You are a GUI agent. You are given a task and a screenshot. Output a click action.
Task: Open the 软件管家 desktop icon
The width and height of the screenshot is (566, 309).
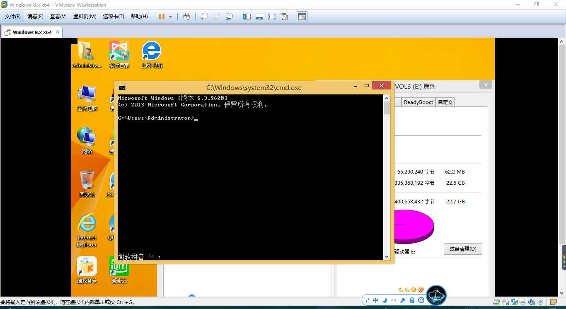(119, 55)
